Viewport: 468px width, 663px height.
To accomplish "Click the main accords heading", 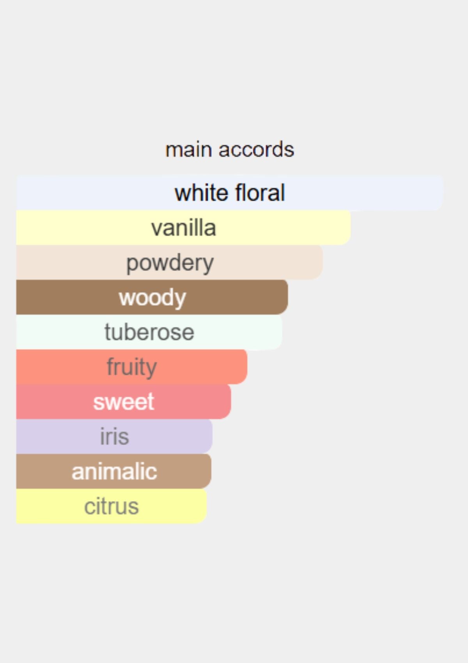I will (x=230, y=150).
